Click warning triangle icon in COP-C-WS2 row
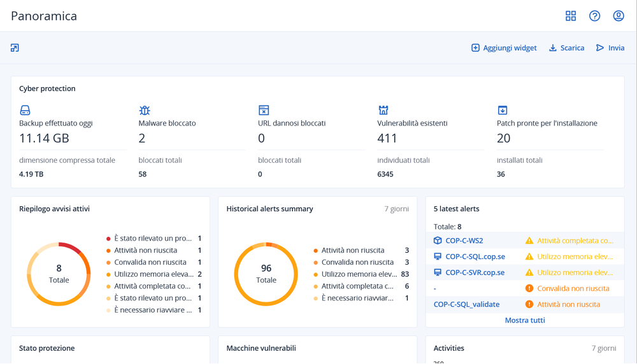 tap(529, 241)
